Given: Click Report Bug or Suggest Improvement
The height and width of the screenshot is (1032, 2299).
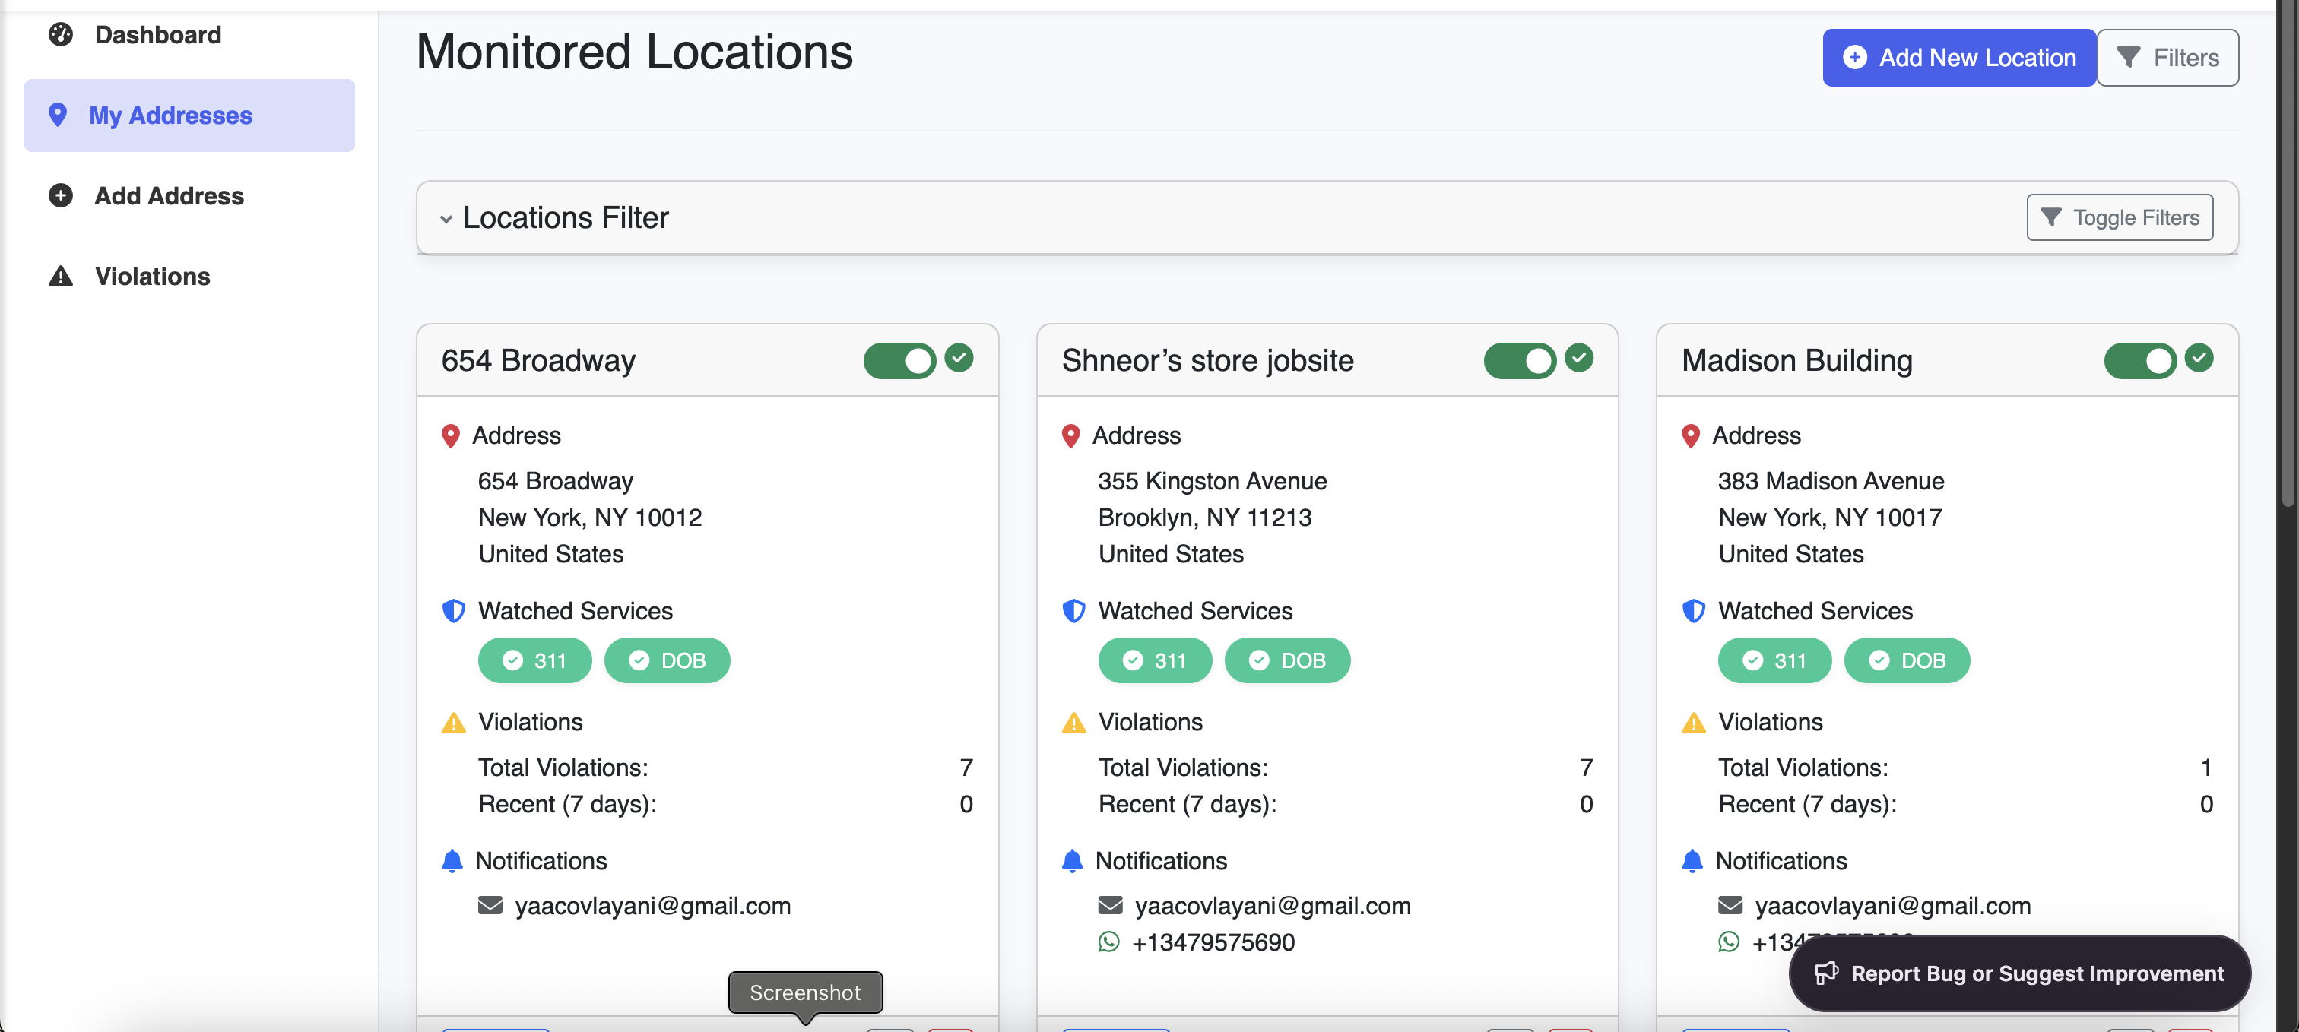Looking at the screenshot, I should [2020, 973].
